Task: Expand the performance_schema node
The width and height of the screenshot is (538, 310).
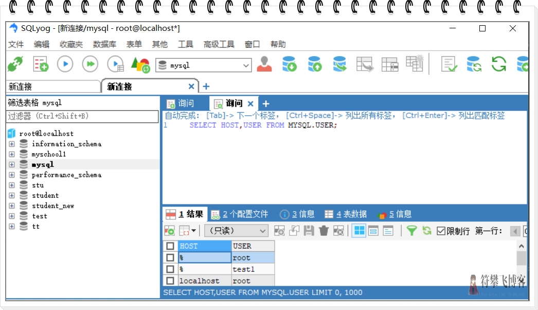Action: (x=12, y=175)
